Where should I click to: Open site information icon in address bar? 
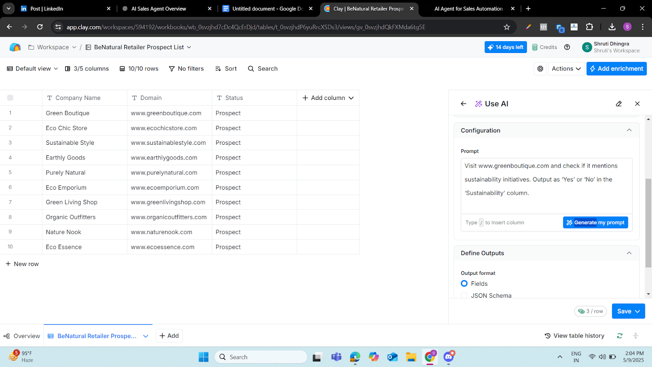(x=58, y=27)
